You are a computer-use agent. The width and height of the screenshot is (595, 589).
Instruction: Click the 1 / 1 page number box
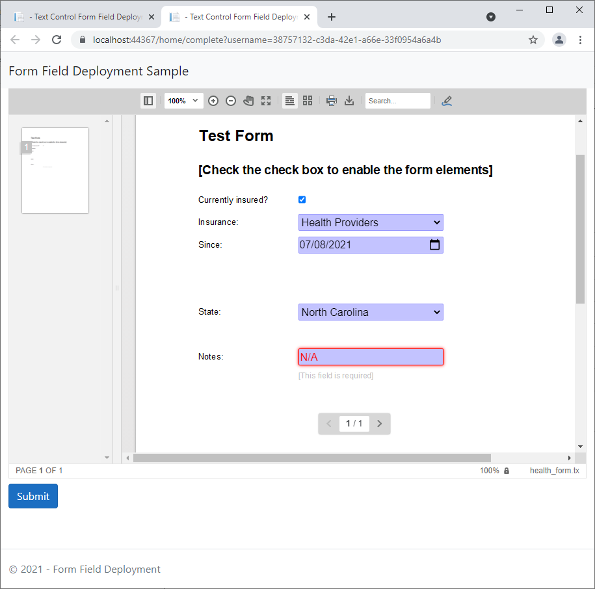(x=354, y=424)
